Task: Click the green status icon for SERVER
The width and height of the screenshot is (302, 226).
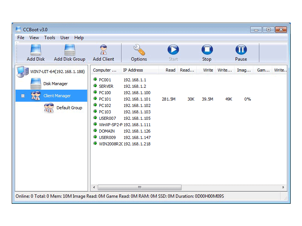Action: point(95,86)
